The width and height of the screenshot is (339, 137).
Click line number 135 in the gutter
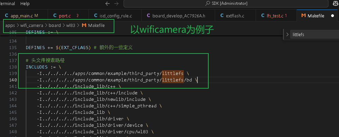click(x=13, y=47)
